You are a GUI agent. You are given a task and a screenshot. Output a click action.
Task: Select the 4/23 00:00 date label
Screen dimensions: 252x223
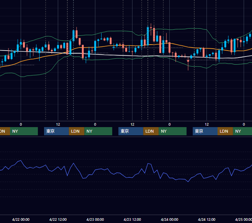point(95,219)
